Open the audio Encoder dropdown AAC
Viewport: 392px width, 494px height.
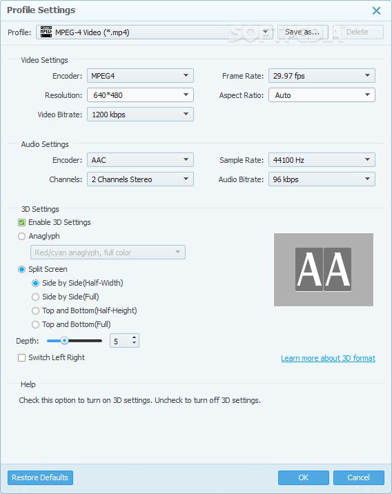(x=140, y=160)
